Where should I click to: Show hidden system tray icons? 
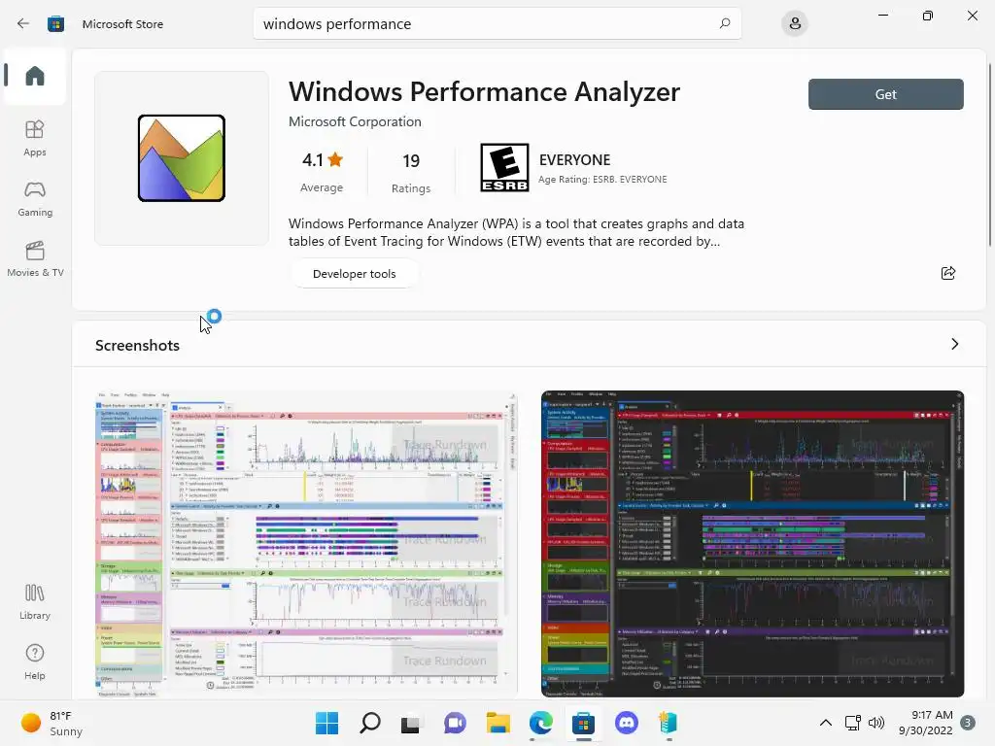826,723
